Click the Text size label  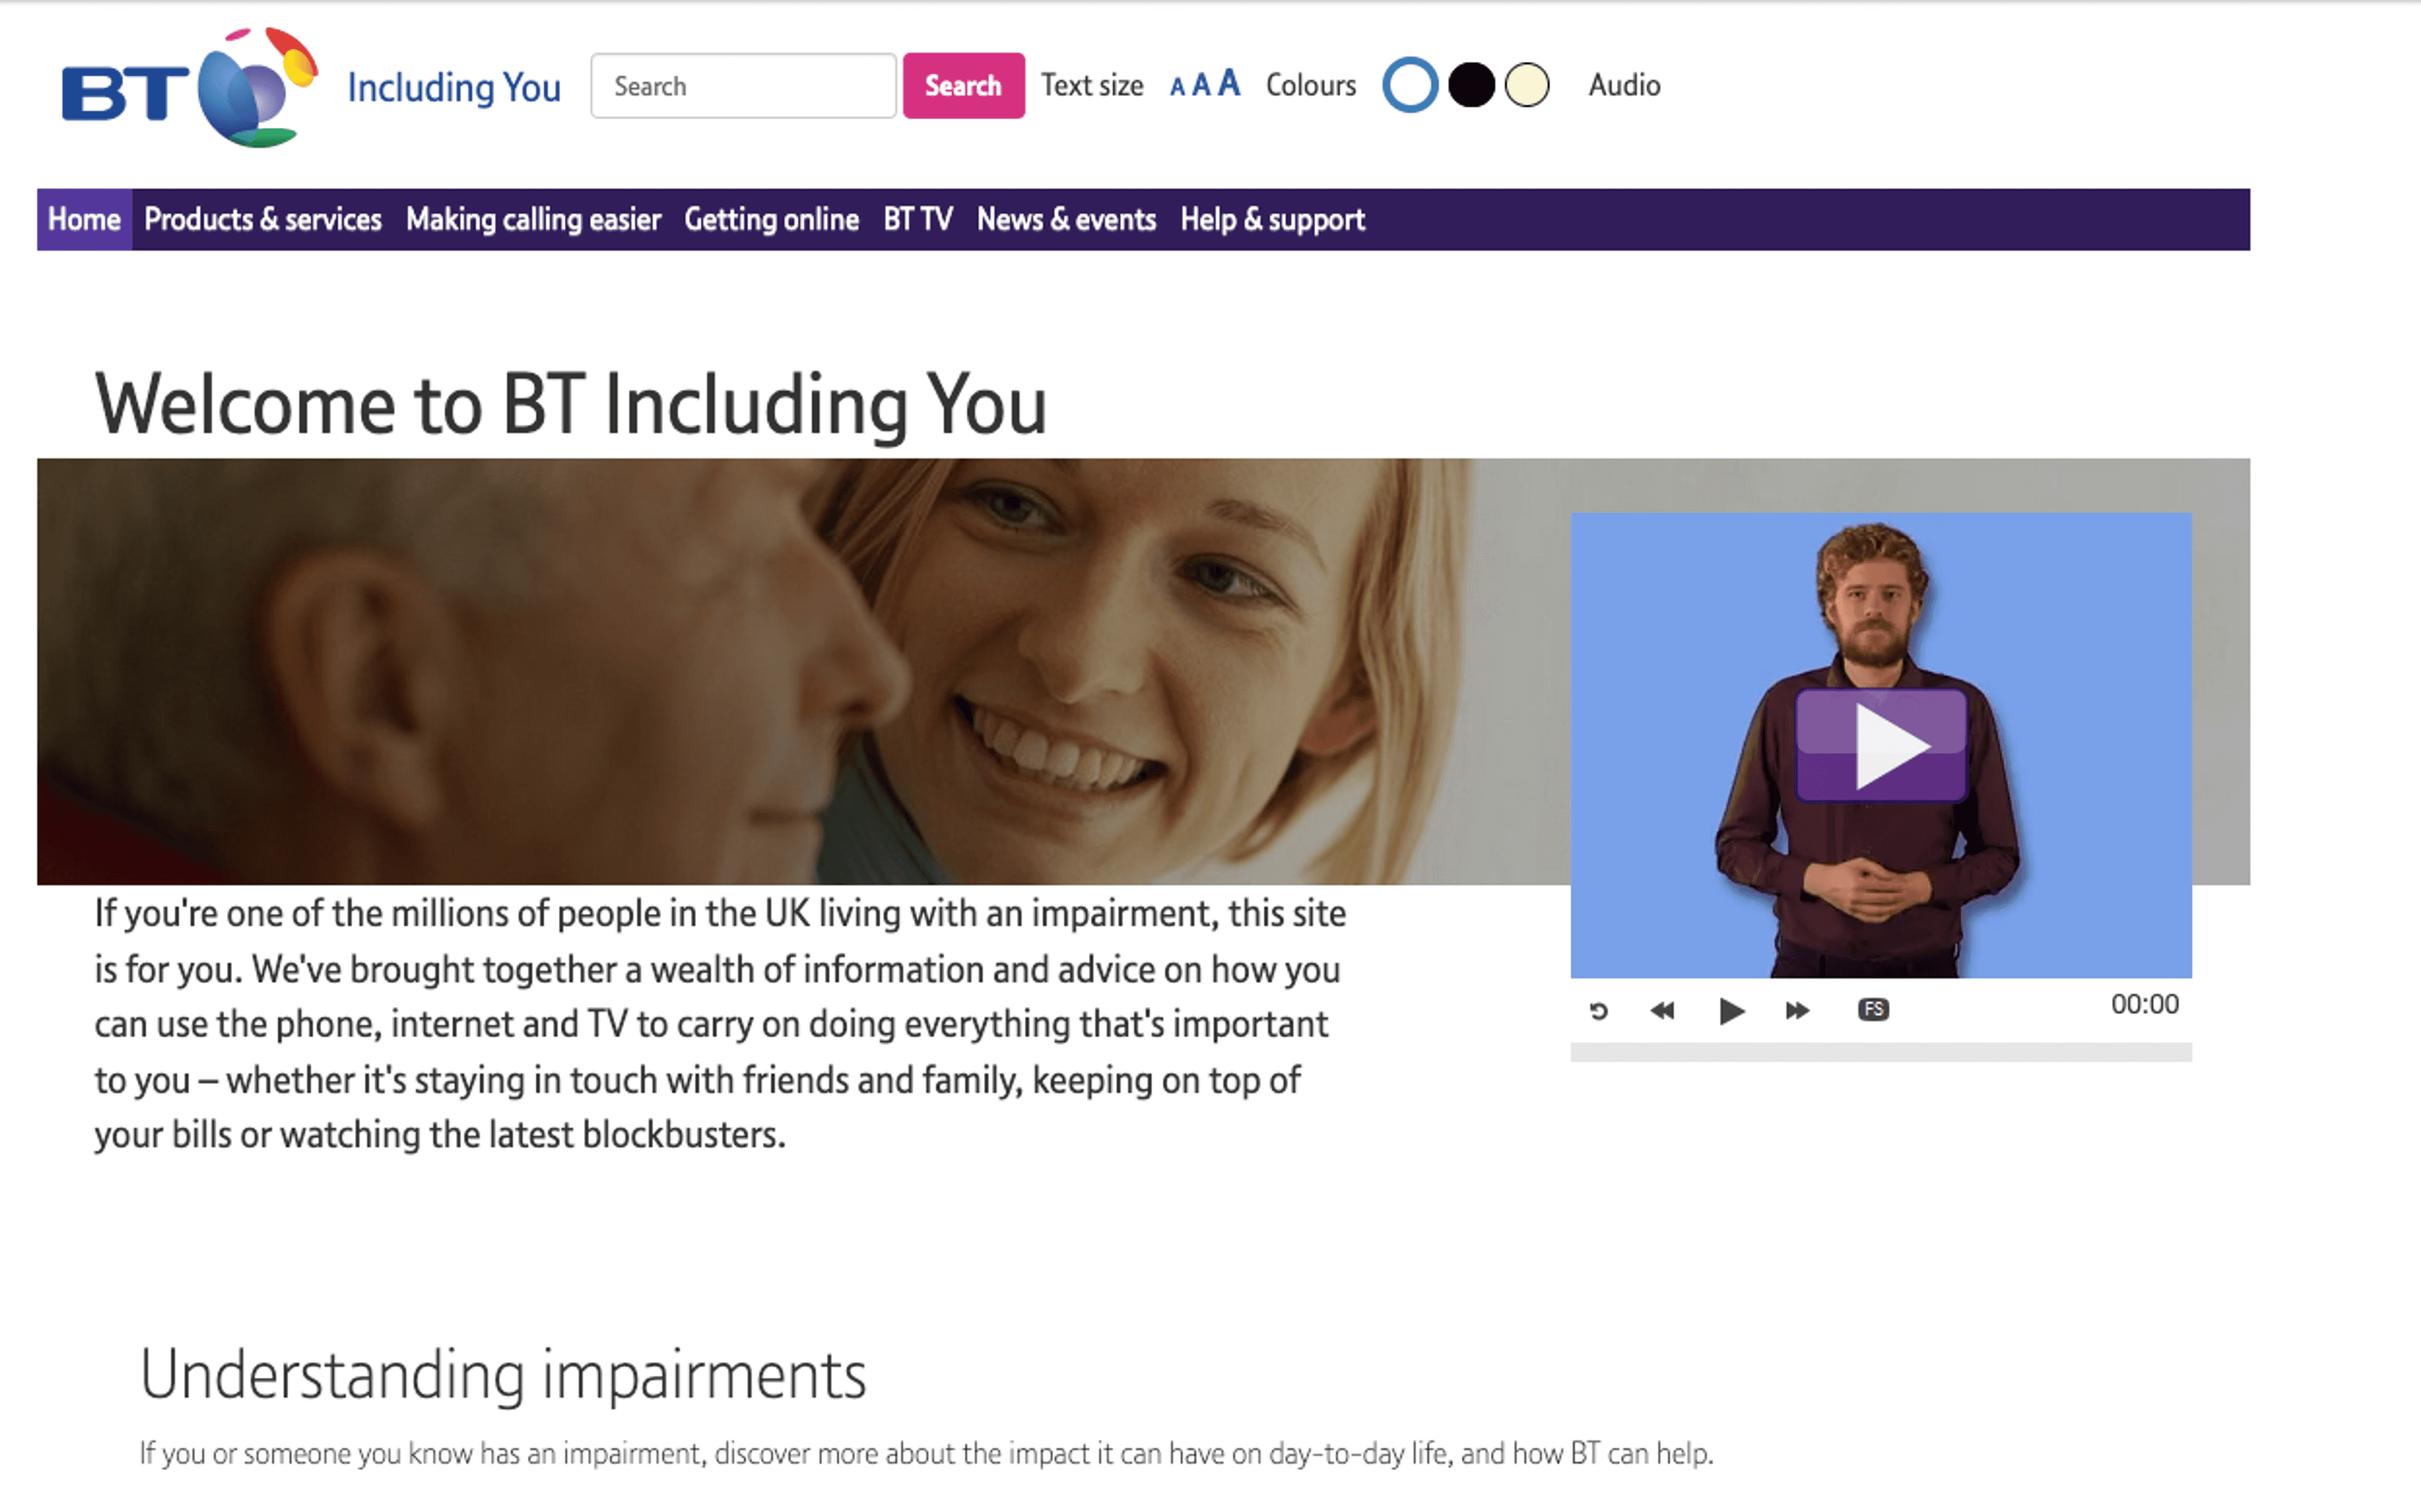pos(1092,85)
